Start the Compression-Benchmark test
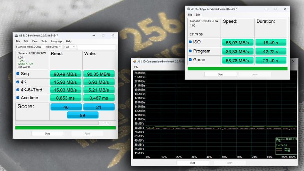Viewport: 304px width, 171px height. 193,163
